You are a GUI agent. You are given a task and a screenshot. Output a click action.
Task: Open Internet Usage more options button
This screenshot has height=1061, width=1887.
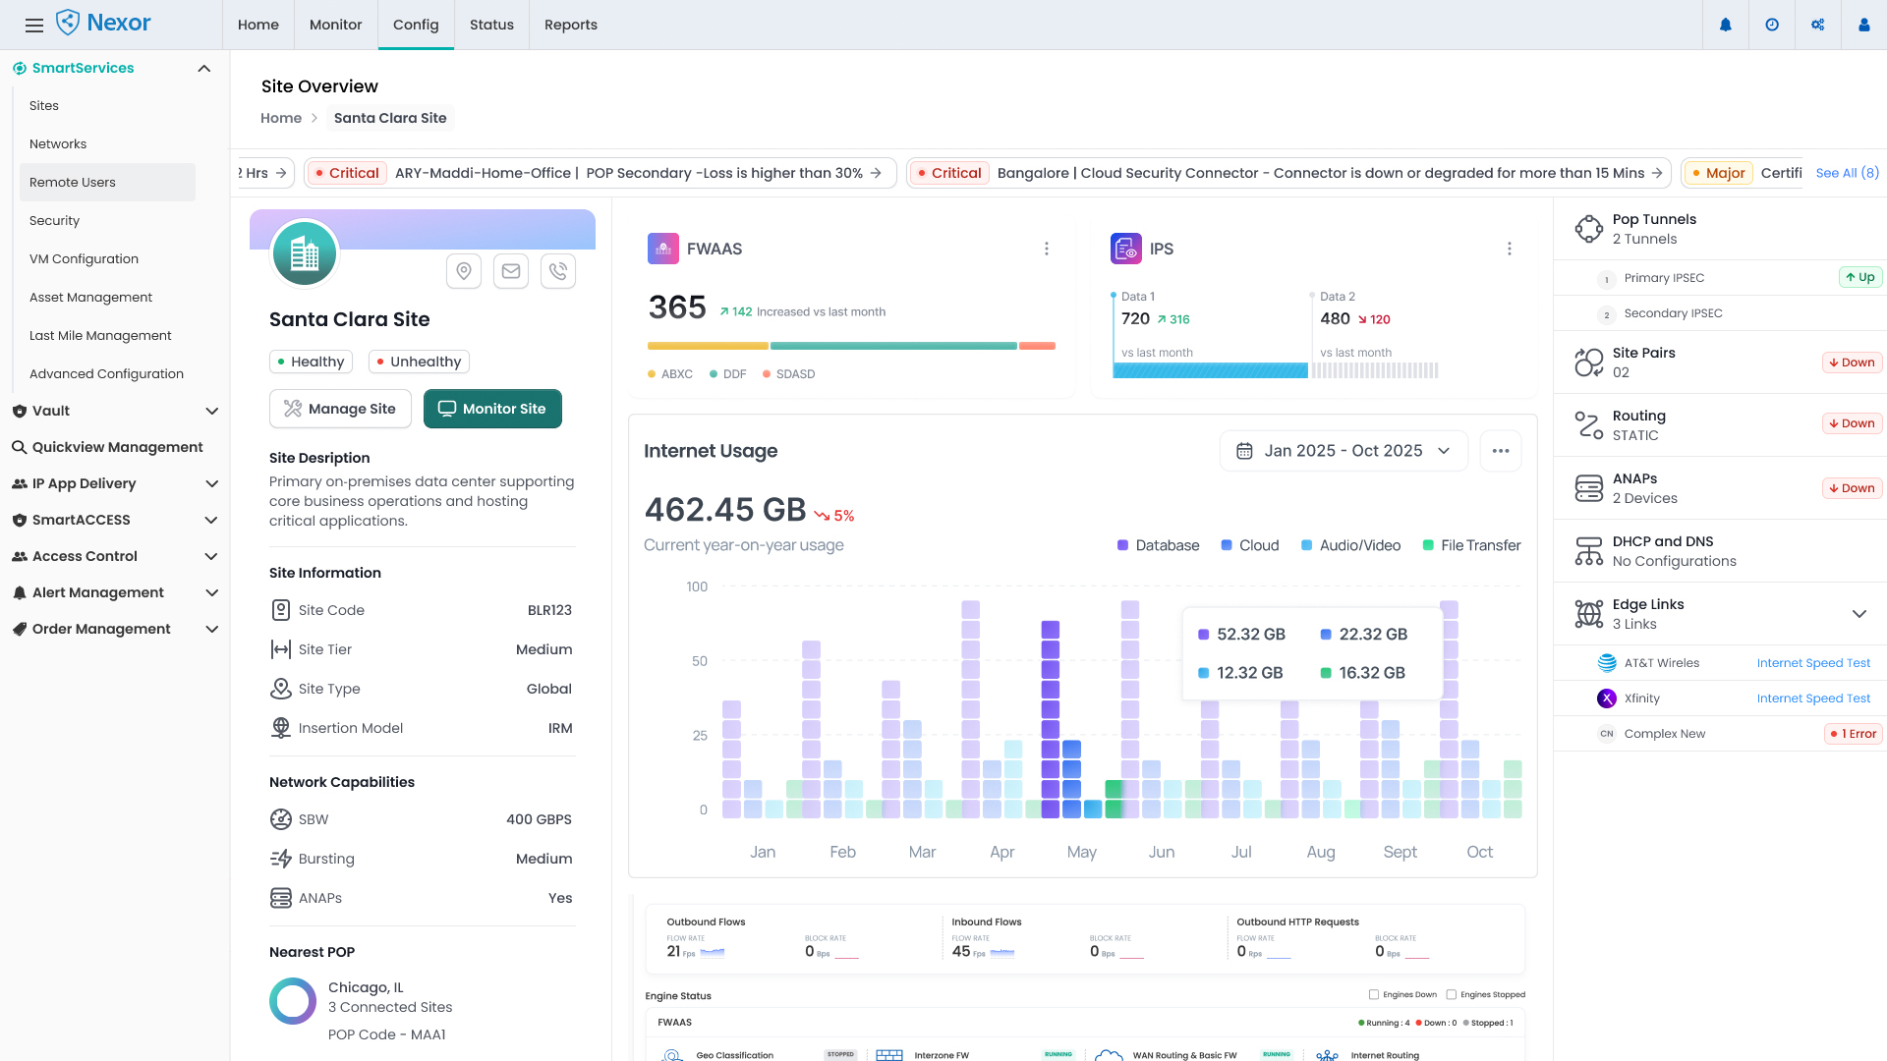pos(1500,451)
